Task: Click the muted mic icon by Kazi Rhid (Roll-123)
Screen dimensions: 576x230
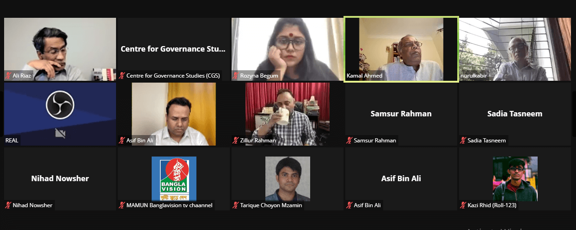Action: pyautogui.click(x=463, y=205)
